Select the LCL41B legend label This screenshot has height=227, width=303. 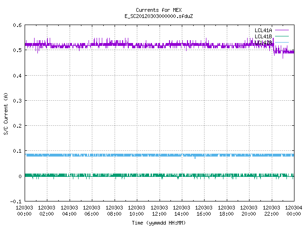[x=263, y=36]
